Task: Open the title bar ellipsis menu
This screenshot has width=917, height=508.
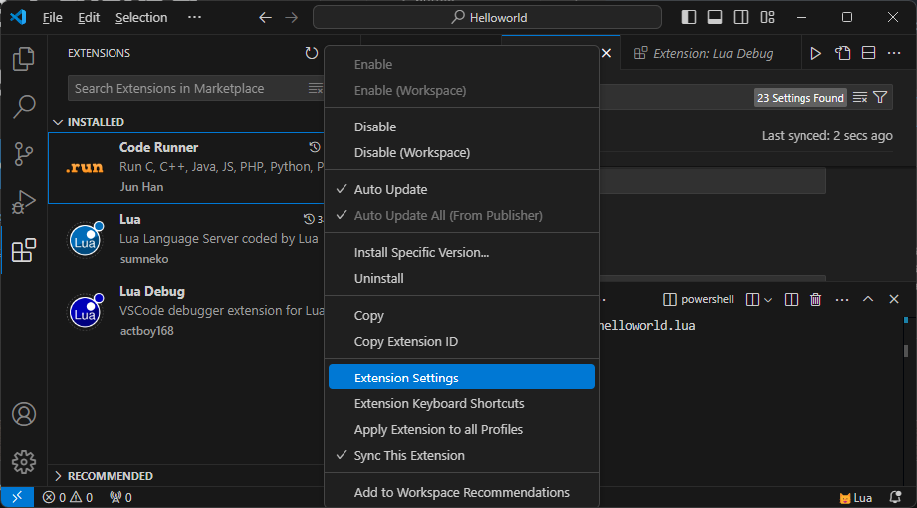Action: pyautogui.click(x=194, y=18)
